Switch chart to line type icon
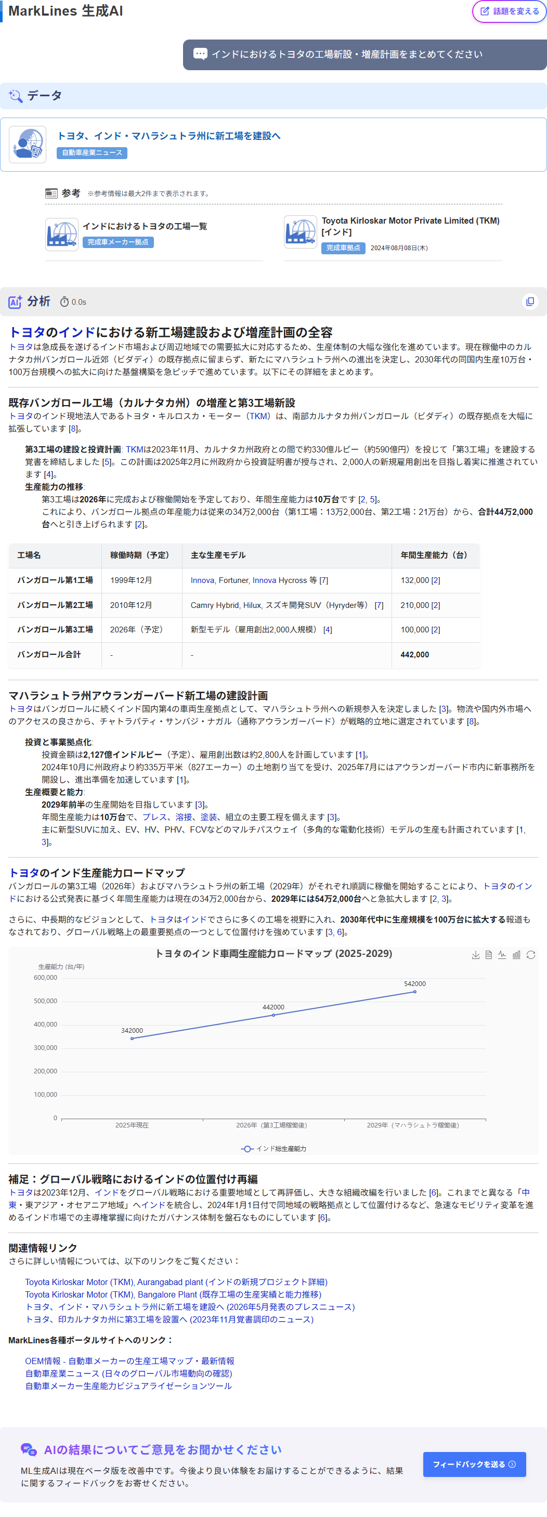This screenshot has height=1517, width=547. pos(502,955)
